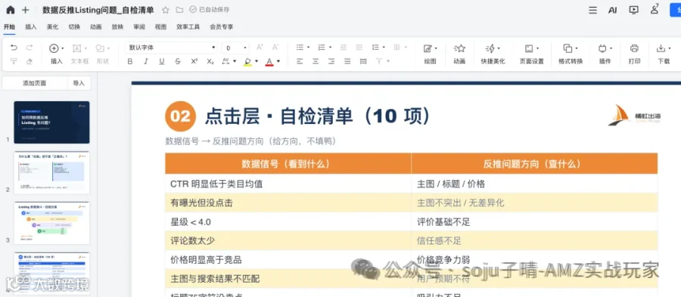
Task: Toggle strikethrough formatting
Action: click(178, 61)
